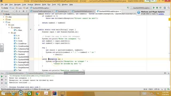Up the stack trace arrow in Run panel
Viewport: 171px width, 96px height.
(x=6, y=77)
